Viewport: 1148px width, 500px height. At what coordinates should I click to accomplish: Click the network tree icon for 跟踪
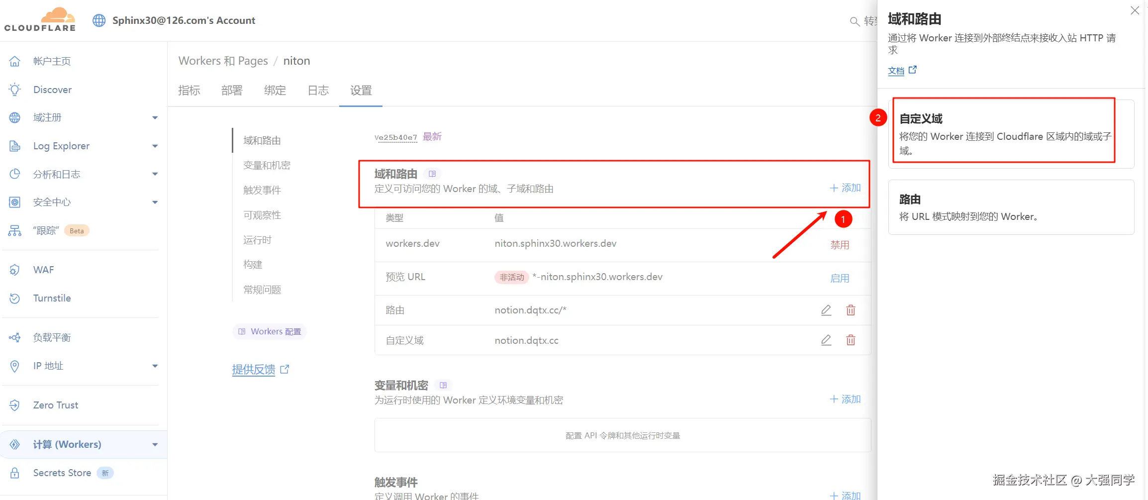coord(15,230)
